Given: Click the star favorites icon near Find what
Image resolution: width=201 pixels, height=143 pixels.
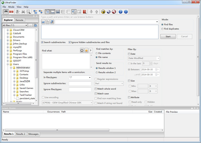Looking at the screenshot, I should click(x=86, y=50).
